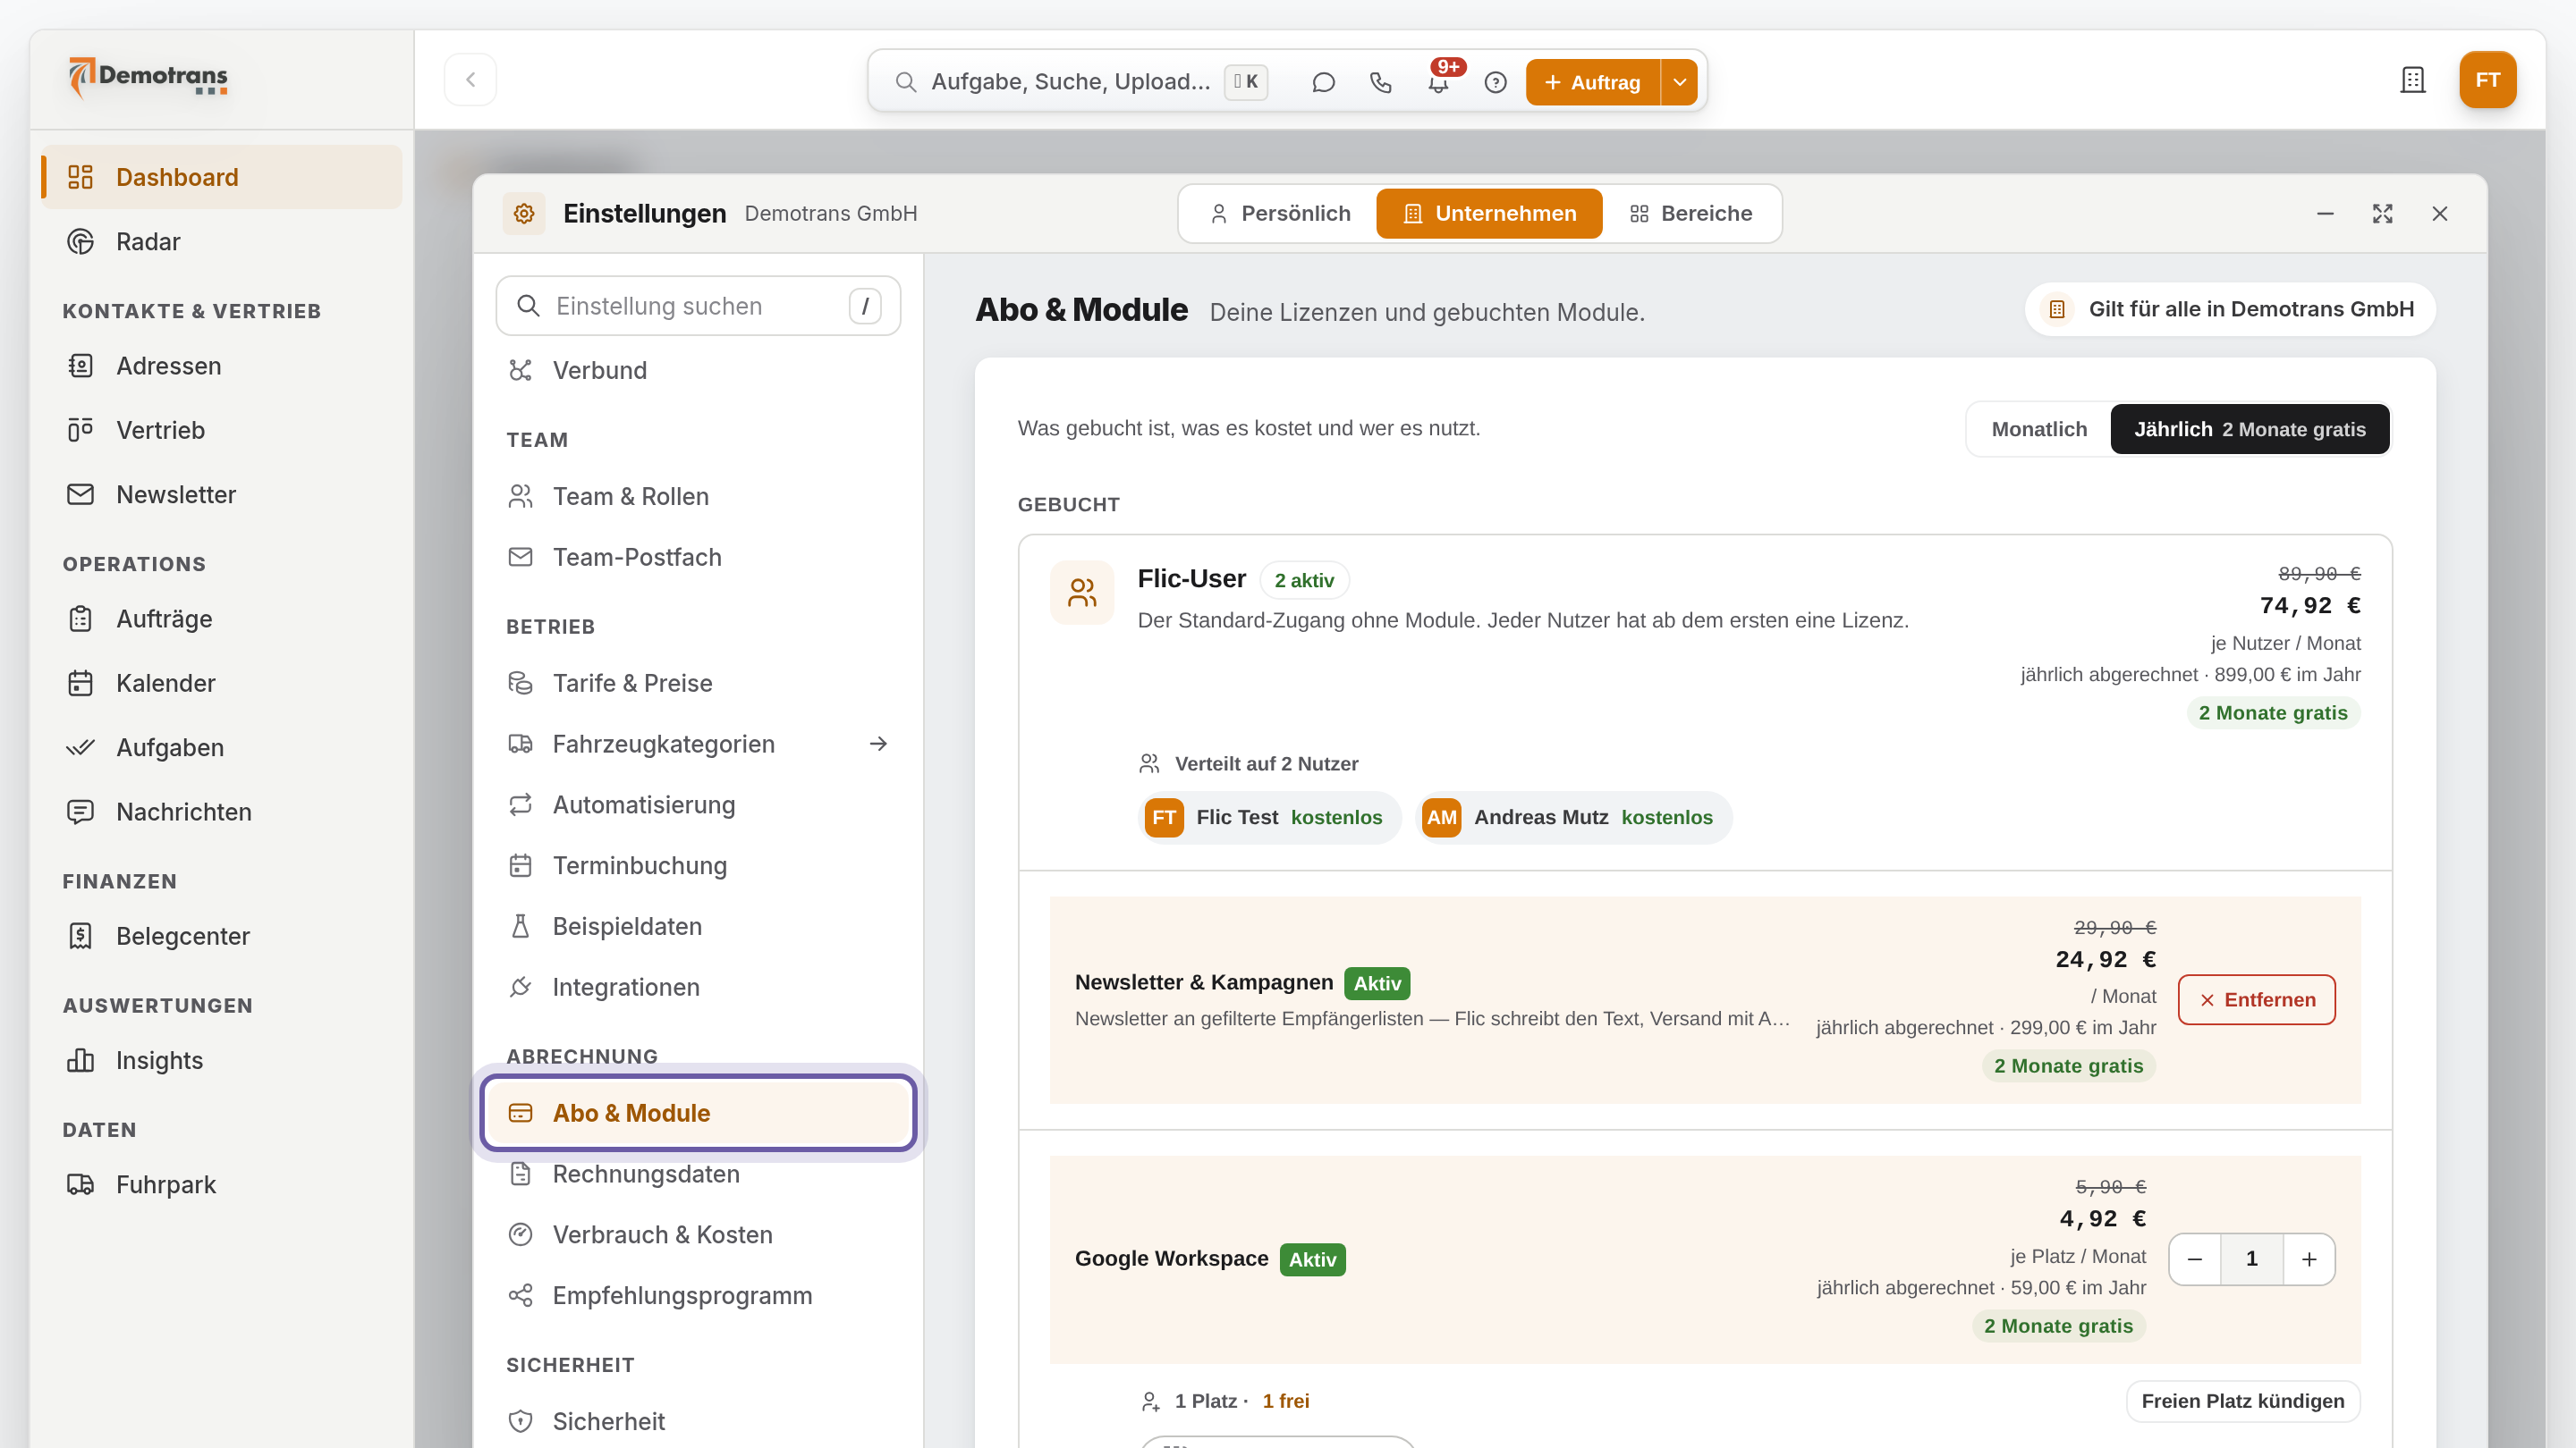Open the chat messages icon in top bar
2576x1448 pixels.
[1323, 82]
